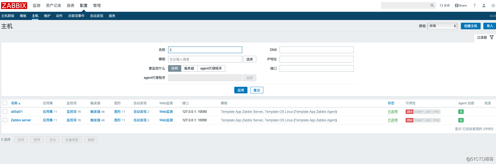This screenshot has height=164, width=496.
Task: Click the ZABBIX logo
Action: (14, 5)
